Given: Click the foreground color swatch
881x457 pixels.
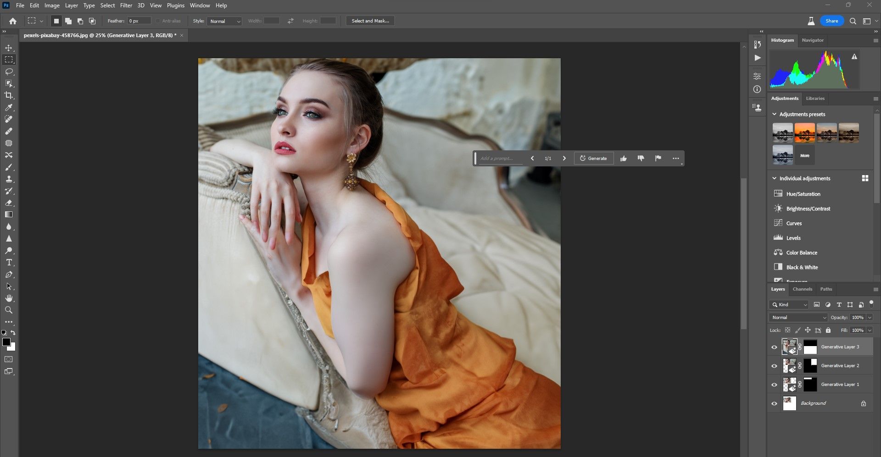Looking at the screenshot, I should 6,342.
